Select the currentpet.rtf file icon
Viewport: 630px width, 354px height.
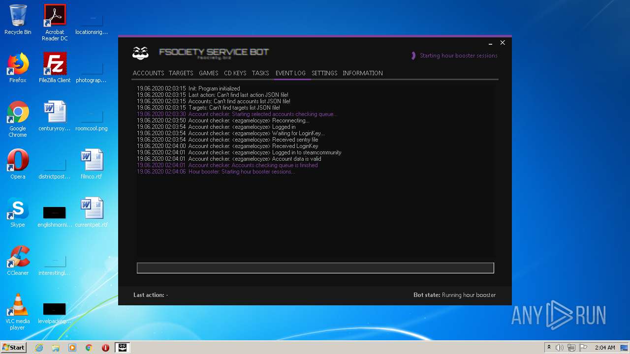tap(92, 212)
